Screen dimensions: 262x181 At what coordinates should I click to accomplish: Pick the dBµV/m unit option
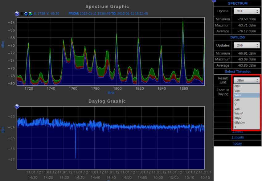pos(247,122)
